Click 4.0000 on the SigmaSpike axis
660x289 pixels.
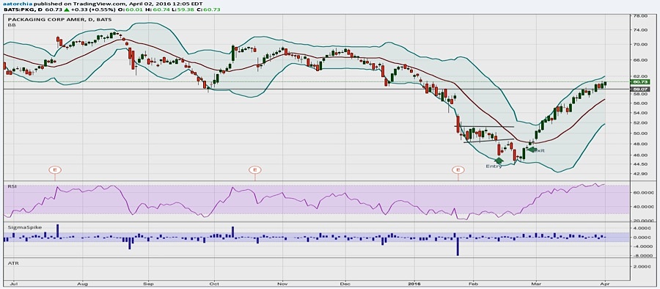642,228
